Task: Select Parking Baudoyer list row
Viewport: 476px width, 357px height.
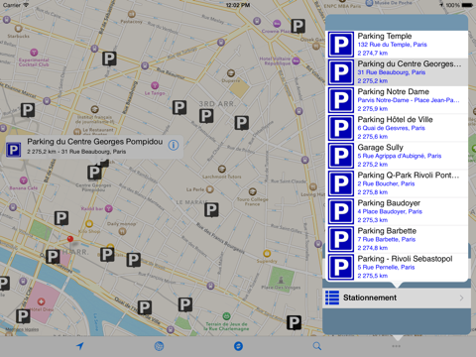Action: pyautogui.click(x=397, y=211)
